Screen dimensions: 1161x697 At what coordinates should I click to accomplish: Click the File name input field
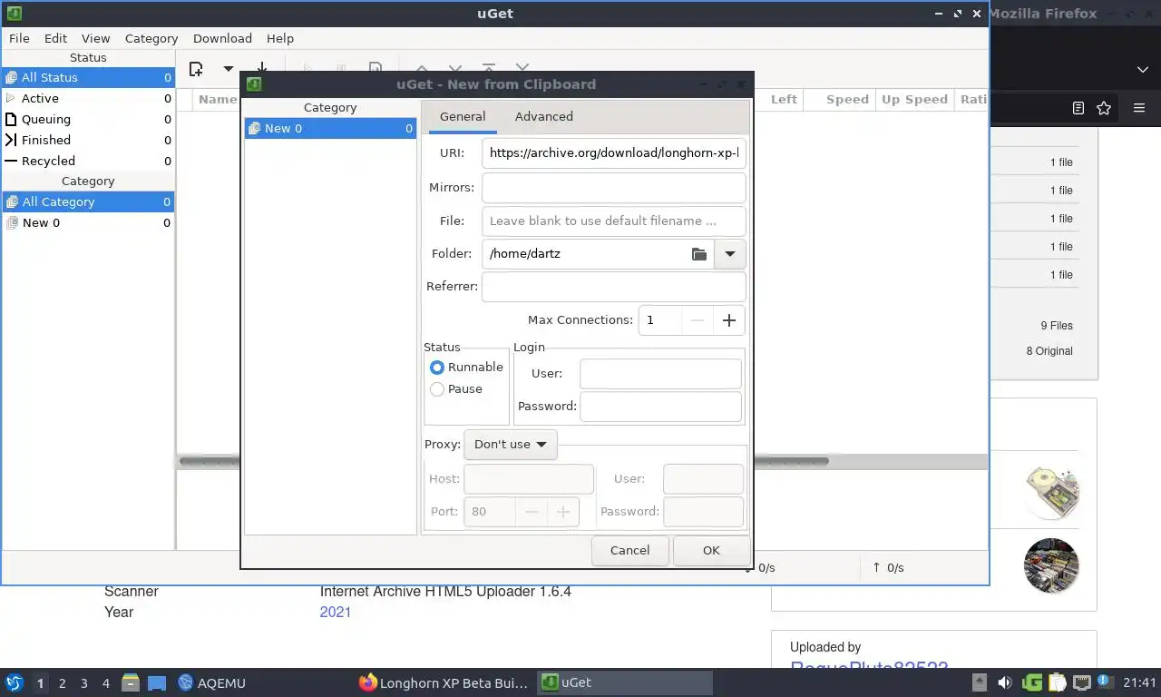(x=614, y=221)
